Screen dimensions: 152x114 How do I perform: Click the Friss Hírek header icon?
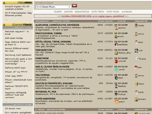4,3
